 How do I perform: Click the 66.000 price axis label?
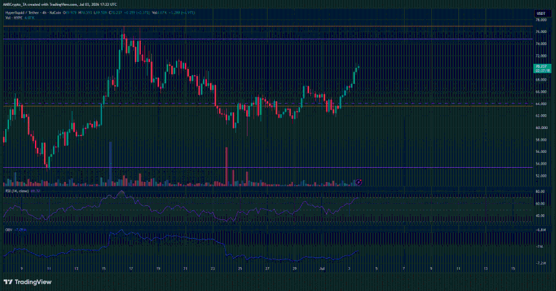point(541,92)
